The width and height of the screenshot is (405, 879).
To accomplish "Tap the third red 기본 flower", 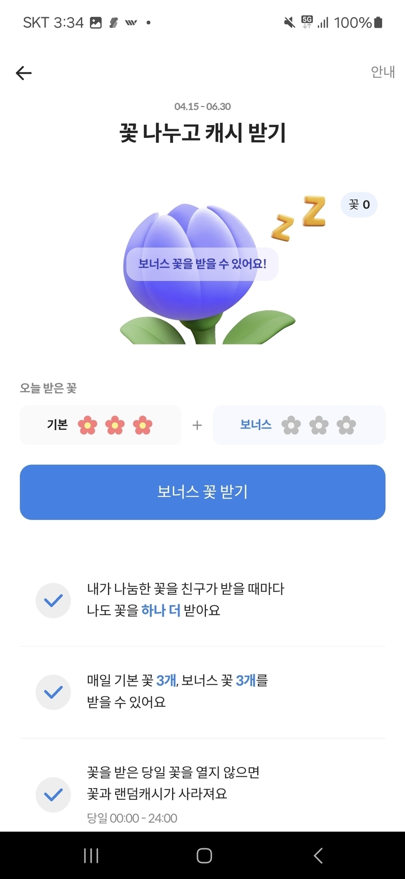I will pyautogui.click(x=142, y=425).
